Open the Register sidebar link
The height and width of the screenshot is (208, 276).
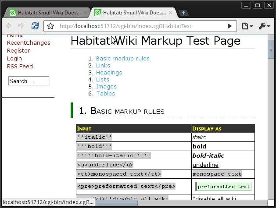pos(18,51)
